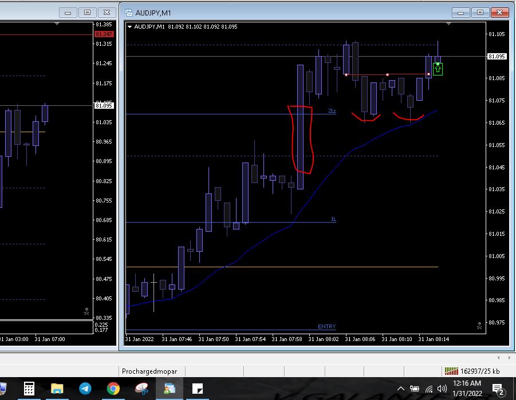The width and height of the screenshot is (516, 400).
Task: Minimize the left chart window
Action: click(x=68, y=13)
